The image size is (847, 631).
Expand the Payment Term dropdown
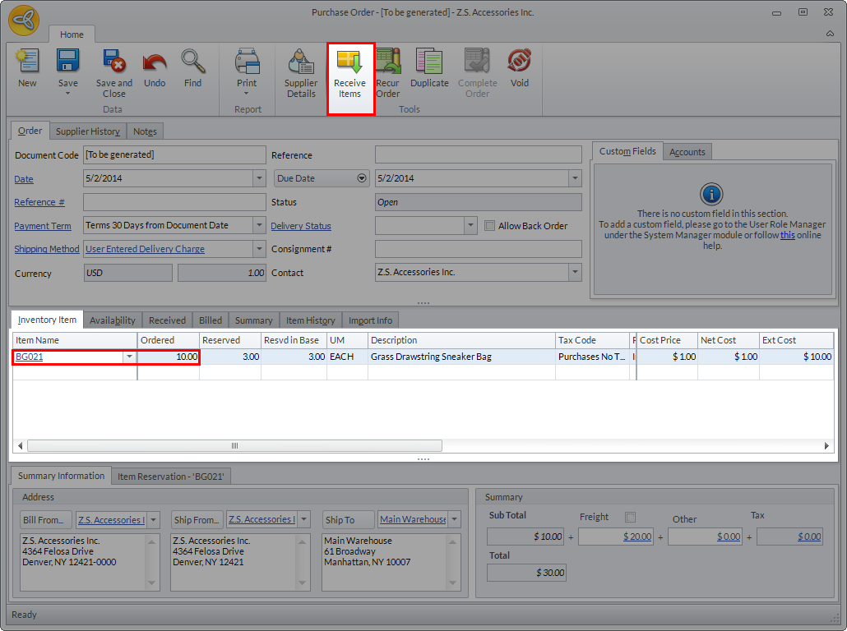[x=258, y=225]
